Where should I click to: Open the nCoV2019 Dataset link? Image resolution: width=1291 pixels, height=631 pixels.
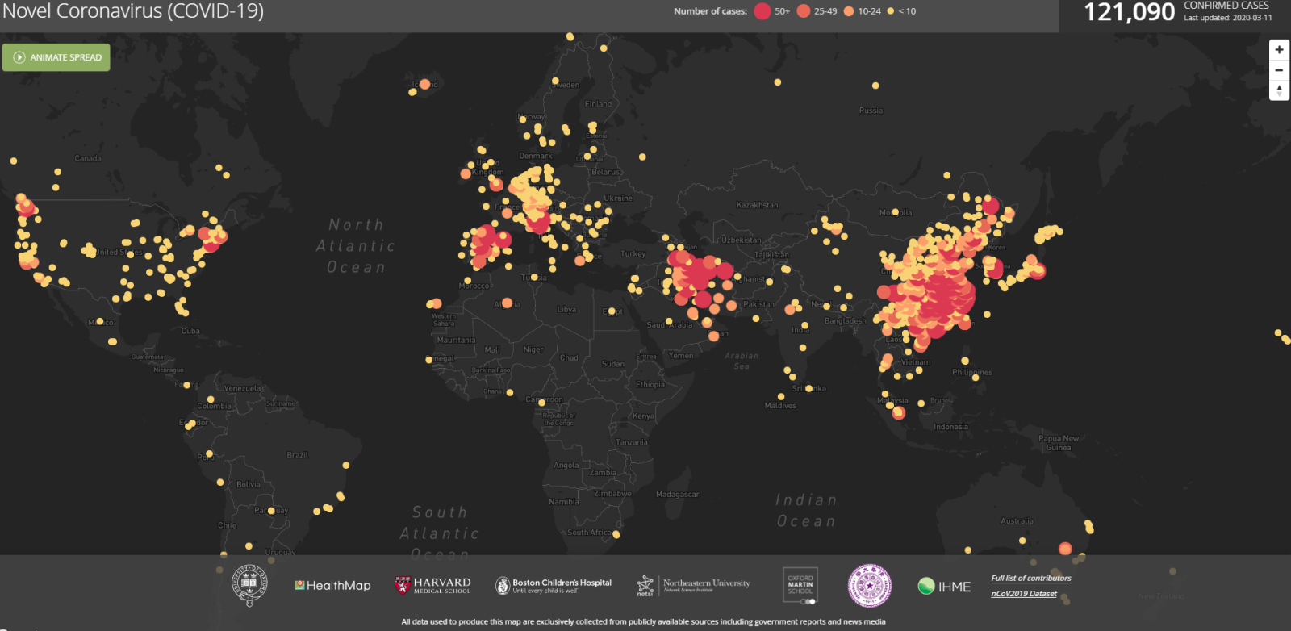tap(1023, 594)
